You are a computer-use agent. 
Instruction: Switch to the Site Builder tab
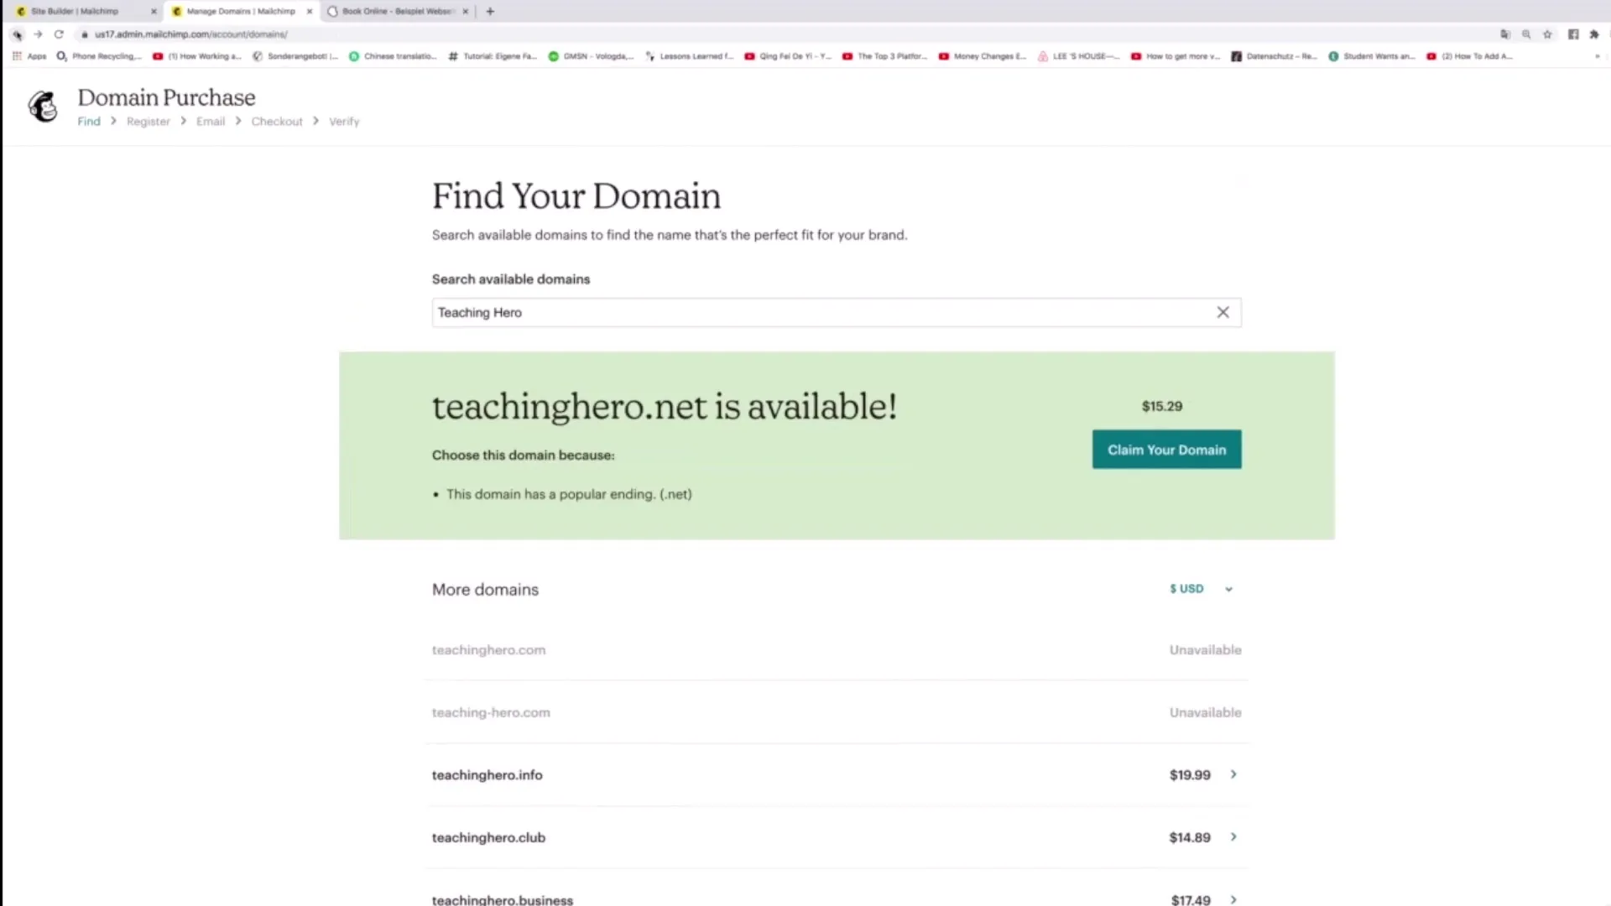pyautogui.click(x=77, y=11)
